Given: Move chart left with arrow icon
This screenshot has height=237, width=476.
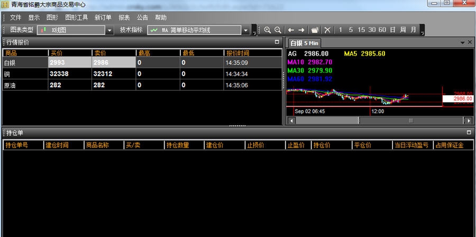Looking at the screenshot, I should tap(291, 30).
